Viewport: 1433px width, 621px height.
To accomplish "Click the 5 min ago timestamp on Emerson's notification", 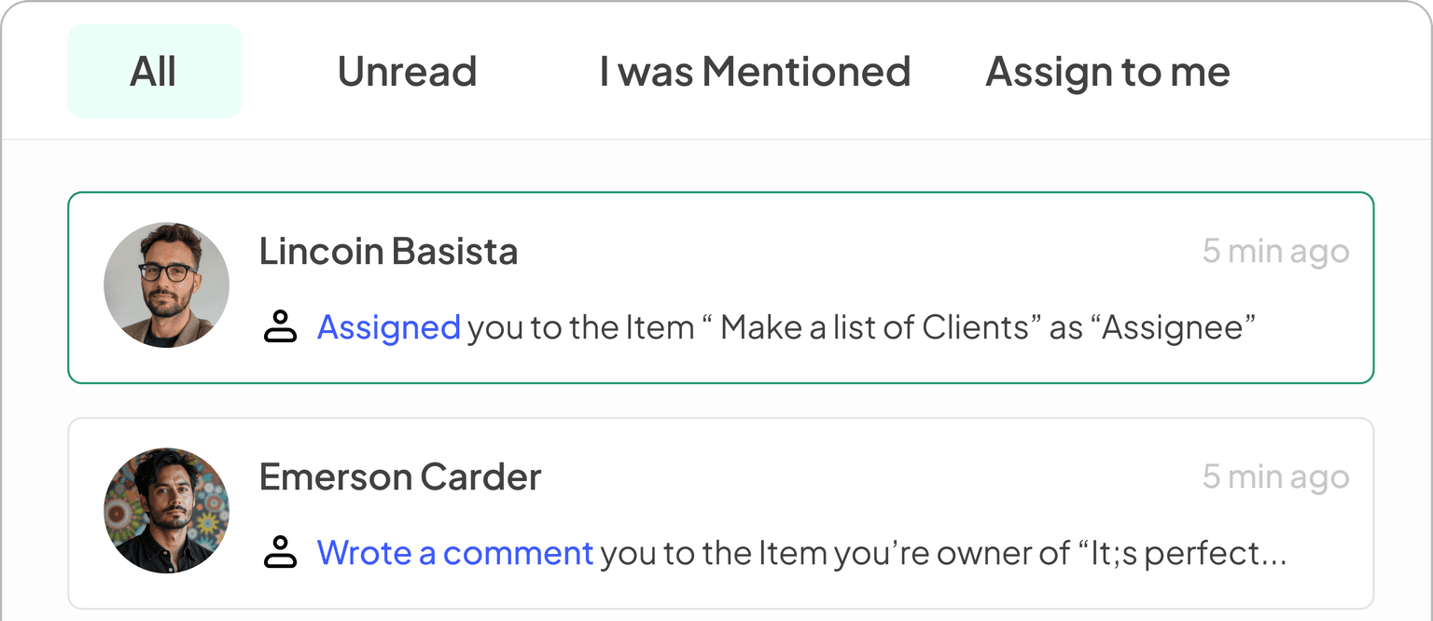I will (x=1275, y=476).
